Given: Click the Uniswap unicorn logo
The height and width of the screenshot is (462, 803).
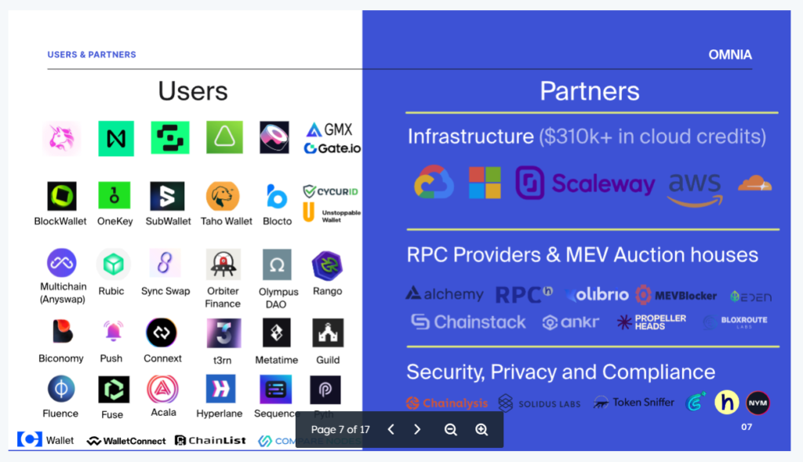Looking at the screenshot, I should pos(62,138).
